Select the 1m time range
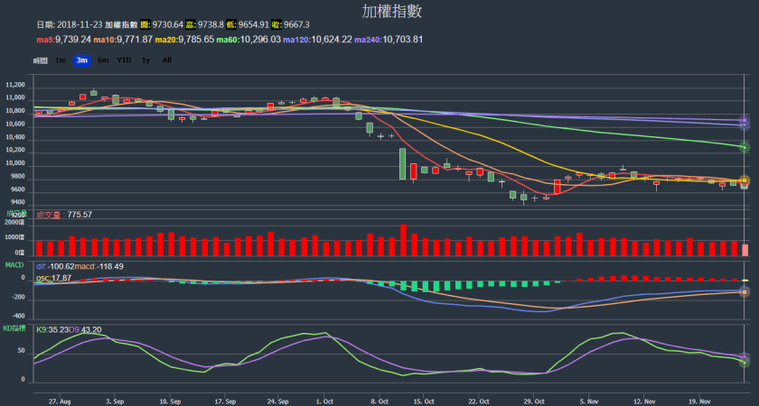Viewport: 759px width, 406px height. tap(61, 60)
